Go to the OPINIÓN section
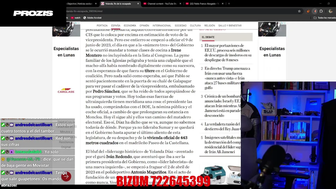This screenshot has width=336, height=189. point(144,26)
